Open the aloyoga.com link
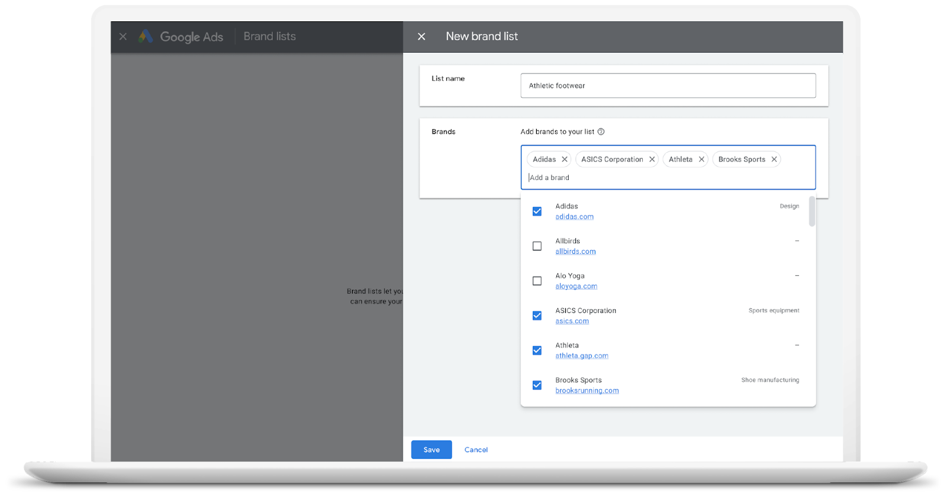Image resolution: width=947 pixels, height=493 pixels. [x=576, y=286]
